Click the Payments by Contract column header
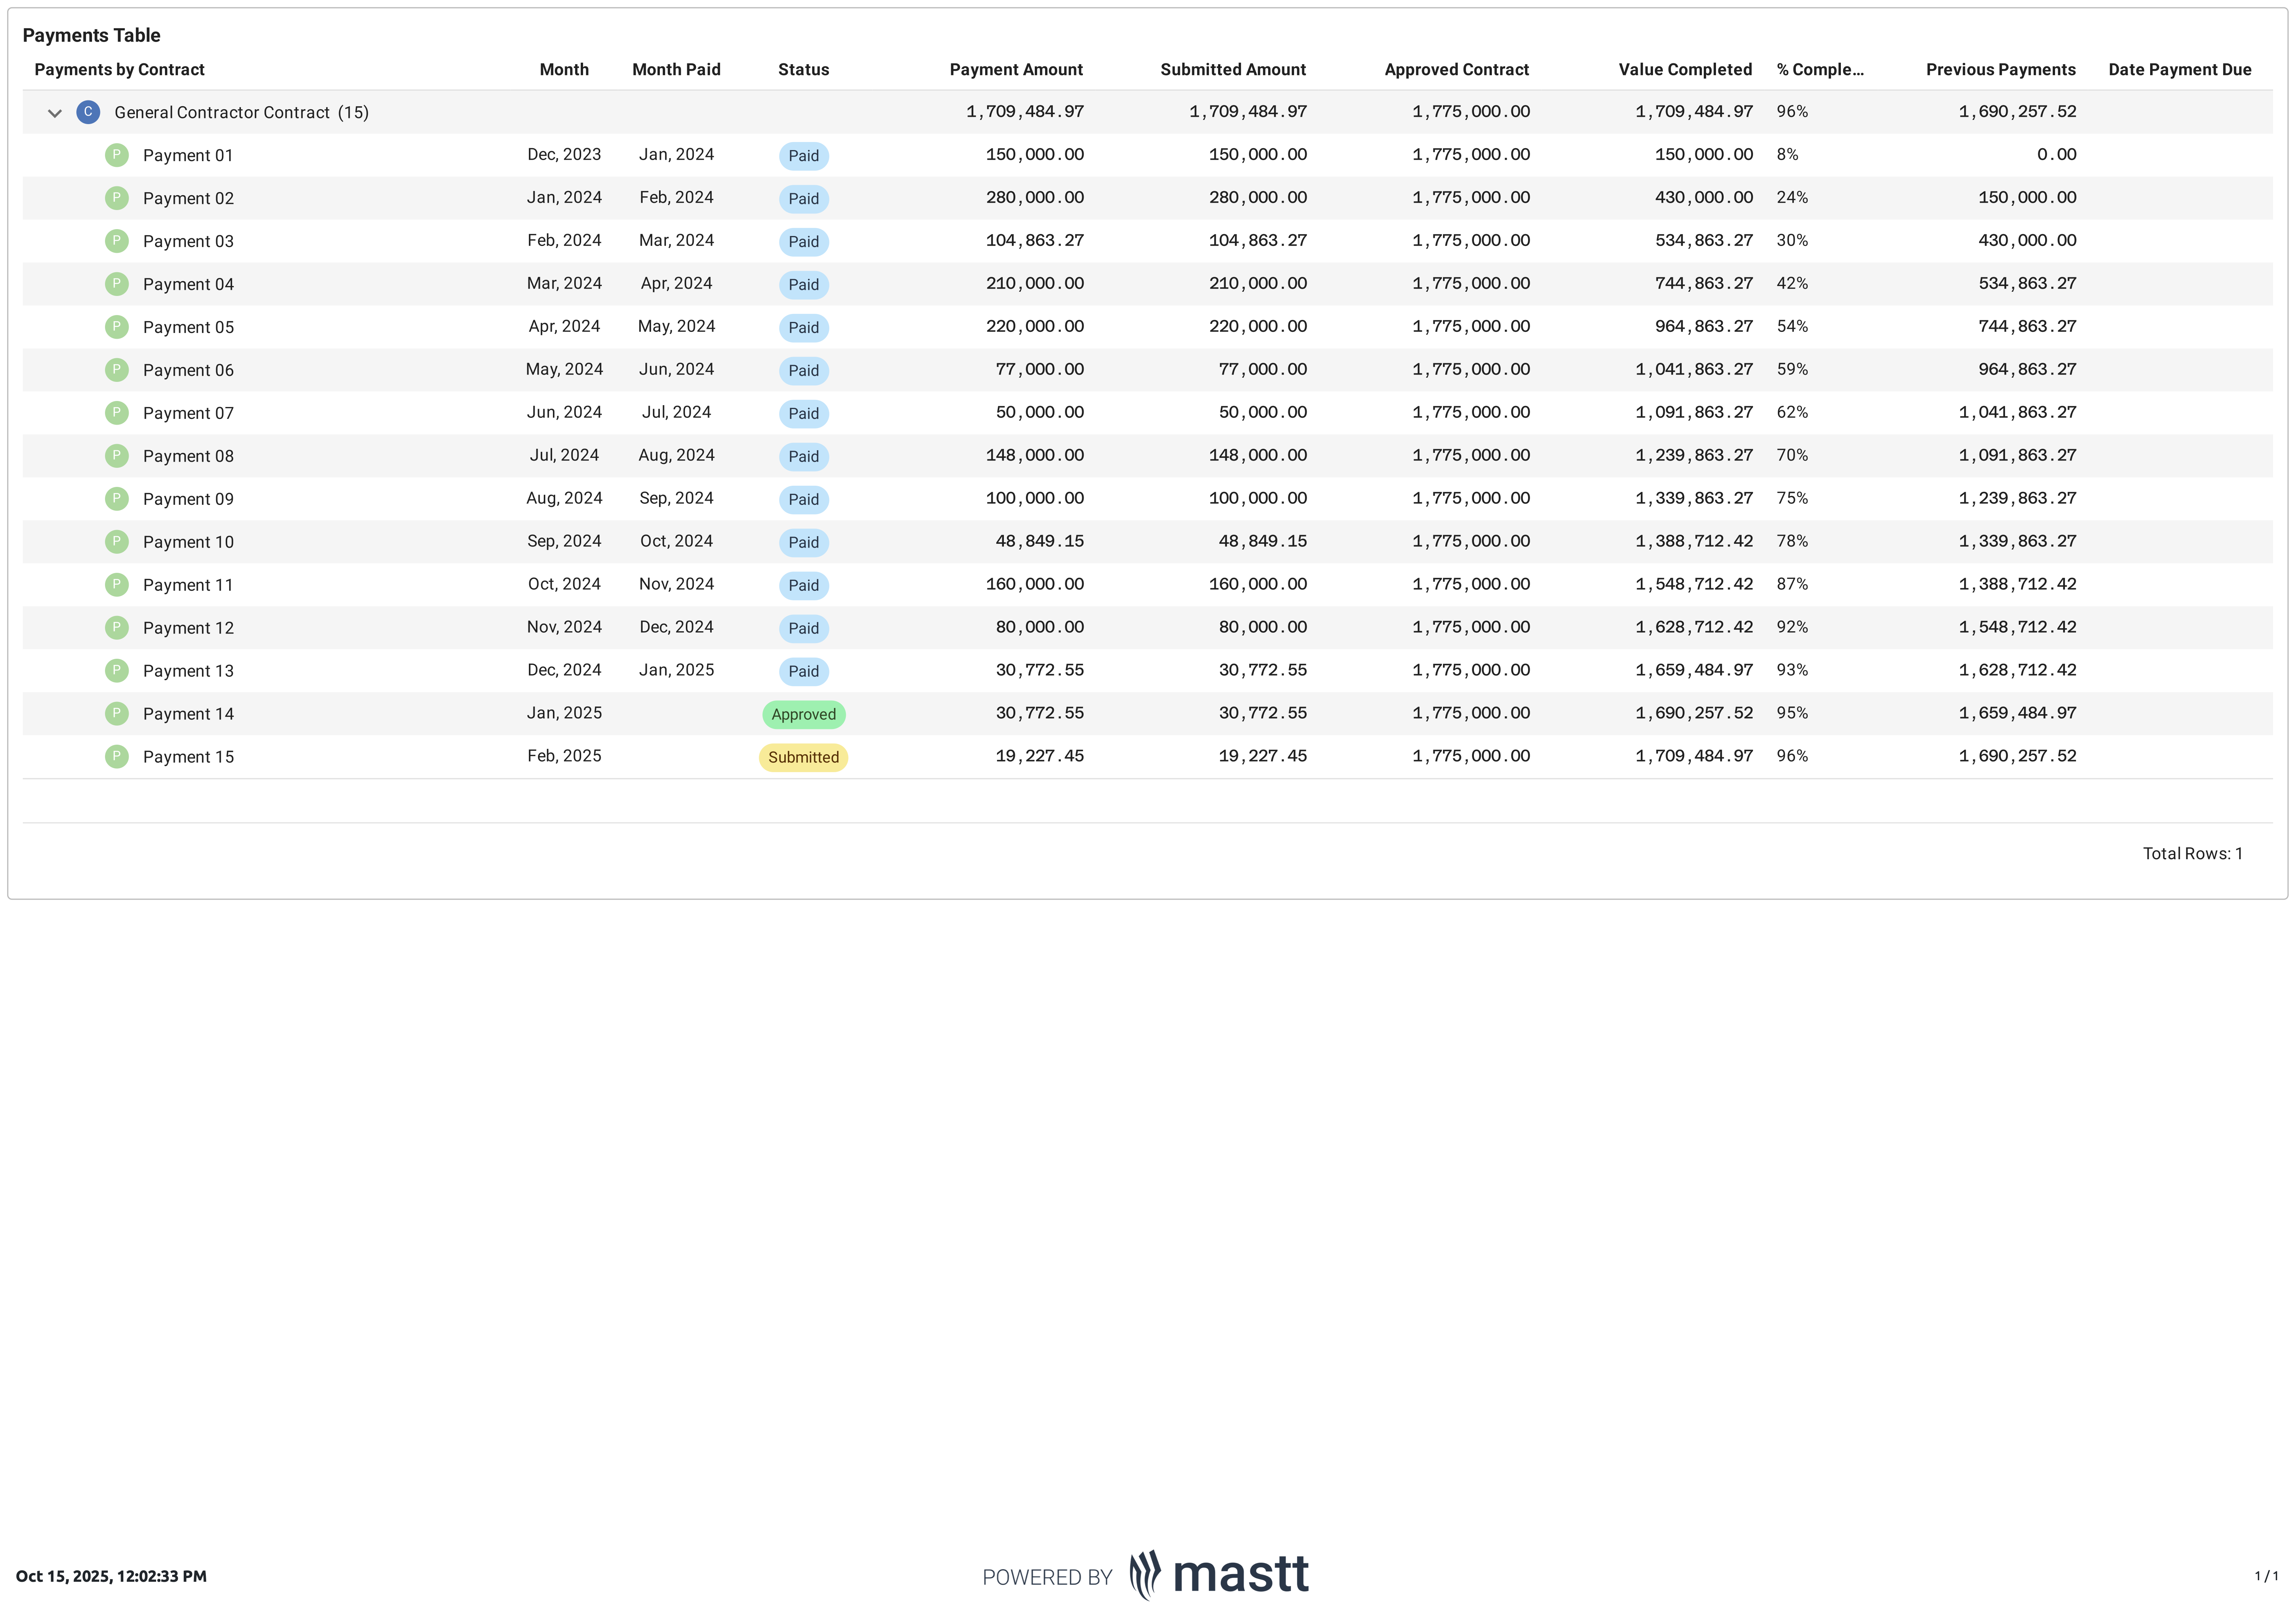This screenshot has width=2296, height=1623. pos(120,70)
